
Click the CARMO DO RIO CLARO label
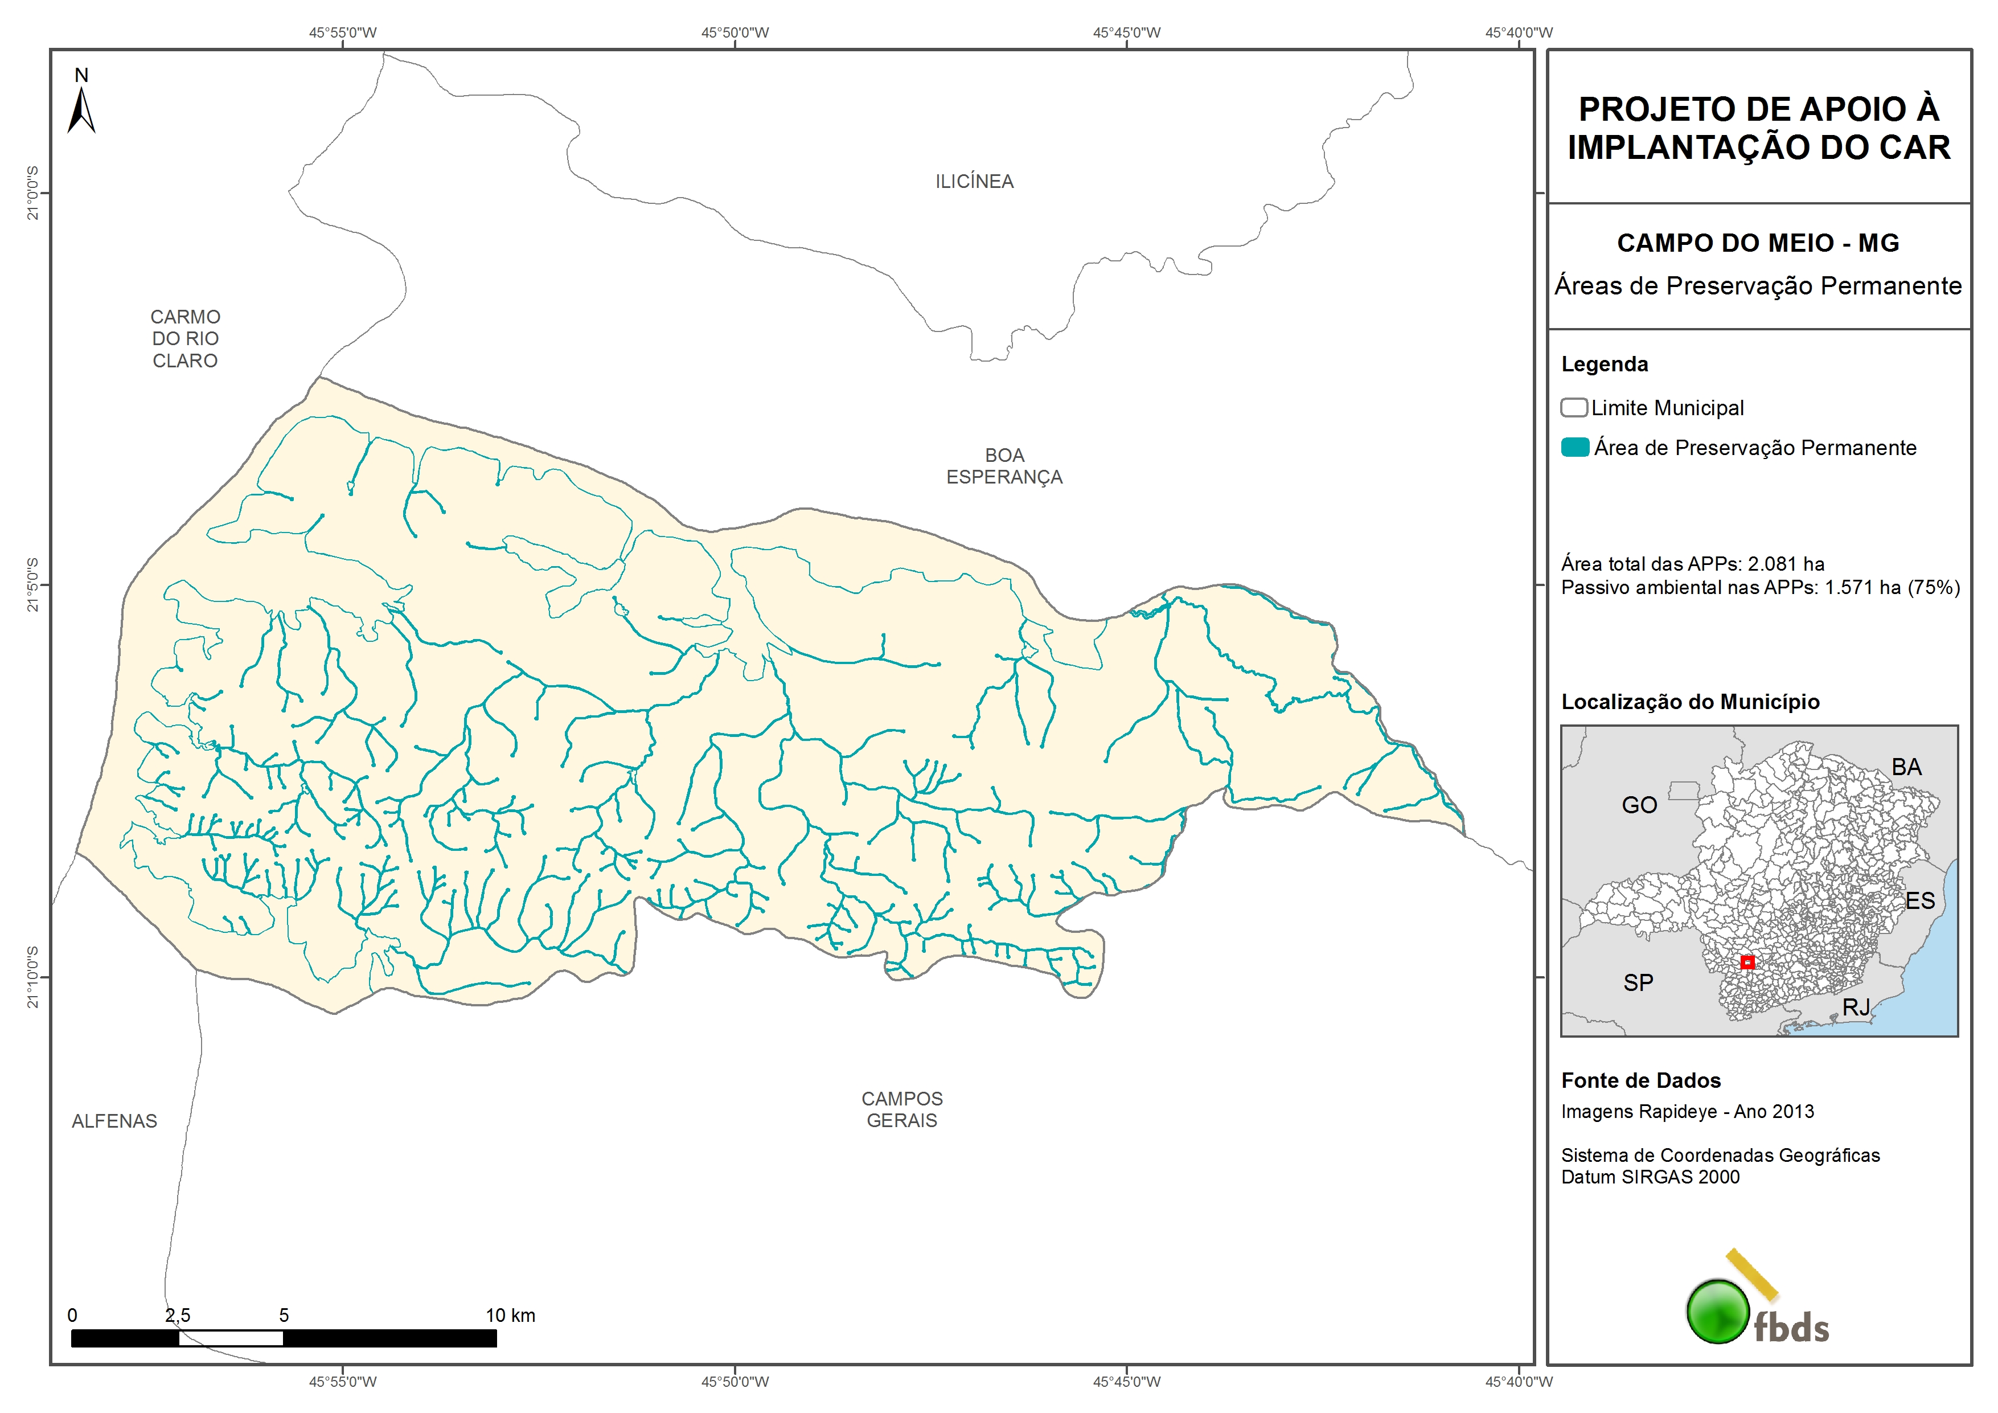[186, 339]
